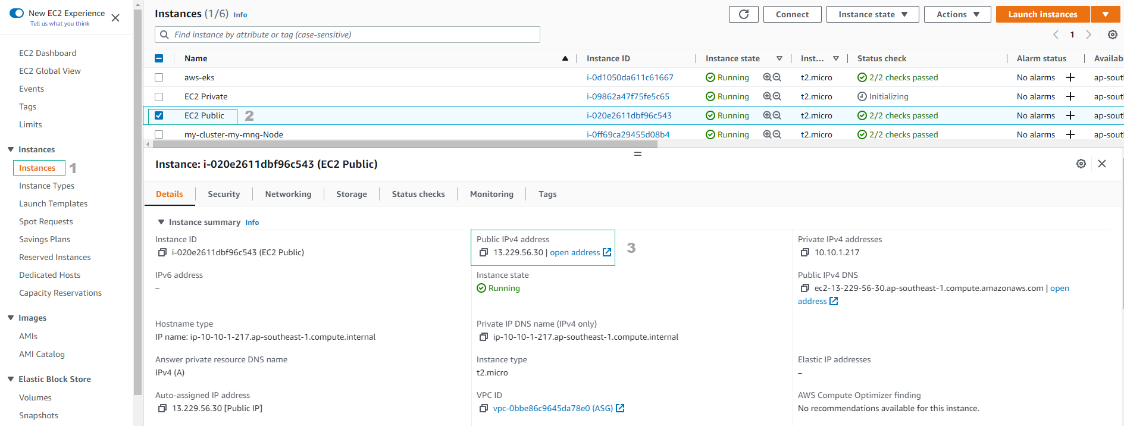The height and width of the screenshot is (426, 1124).
Task: Sort by Name column arrow
Action: coord(565,58)
